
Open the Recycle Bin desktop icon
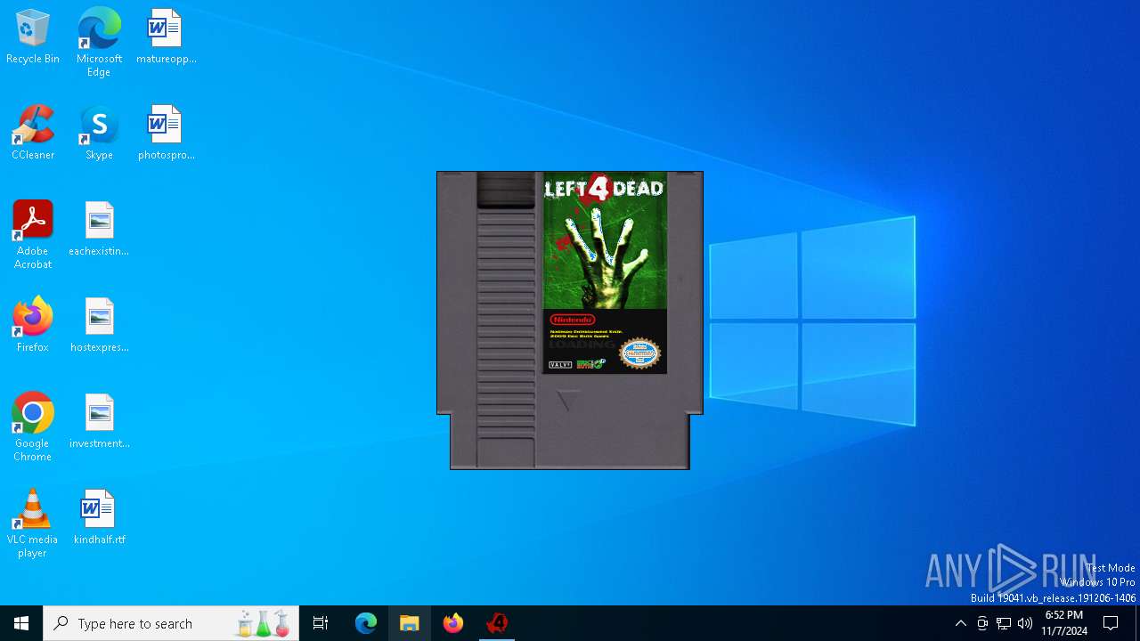33,37
